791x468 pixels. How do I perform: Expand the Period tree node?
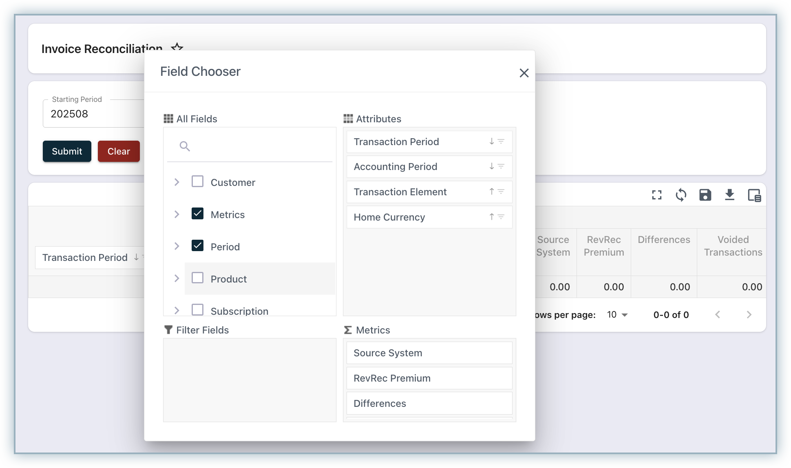tap(177, 246)
